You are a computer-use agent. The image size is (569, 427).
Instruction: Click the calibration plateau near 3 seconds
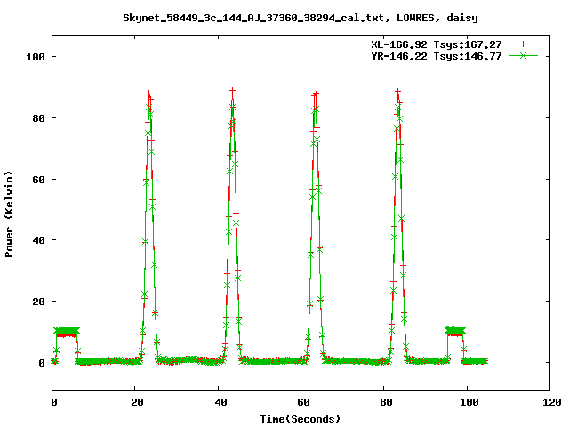coord(67,332)
